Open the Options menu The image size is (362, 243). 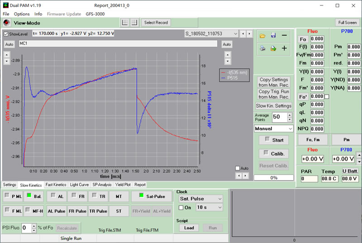(x=22, y=14)
